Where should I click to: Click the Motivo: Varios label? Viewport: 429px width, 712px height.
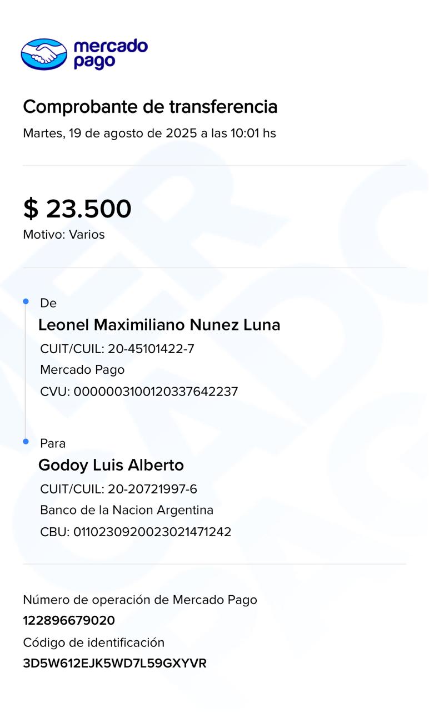64,235
